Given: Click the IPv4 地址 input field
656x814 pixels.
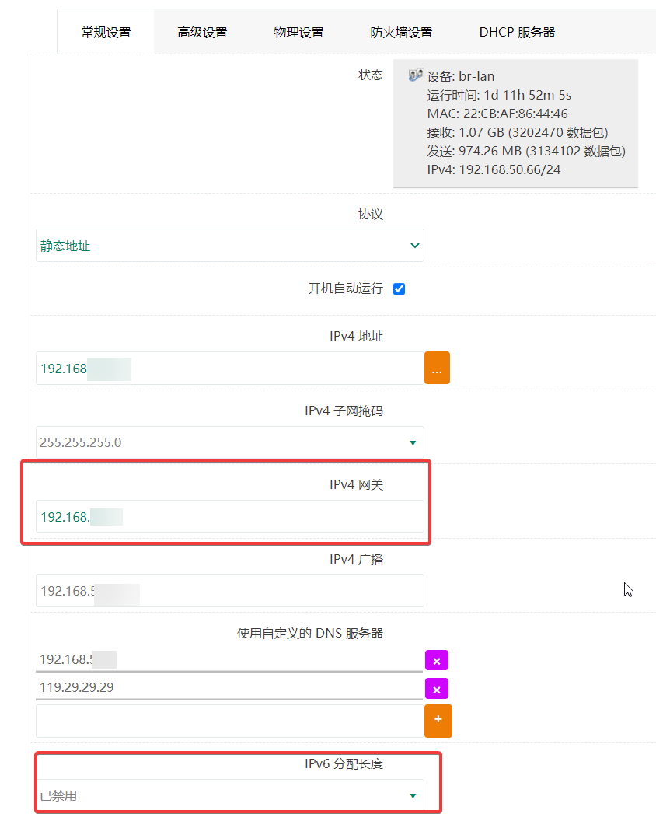Looking at the screenshot, I should point(229,368).
